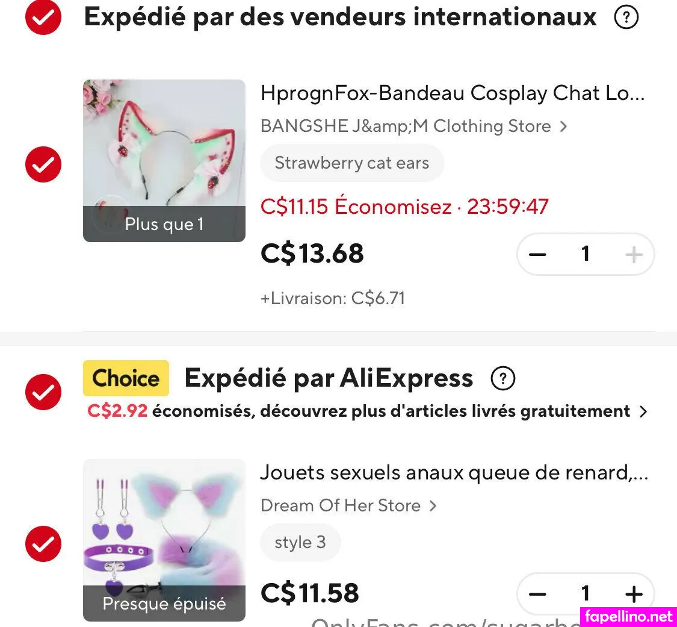Deselect the fox tail set item

pyautogui.click(x=43, y=544)
